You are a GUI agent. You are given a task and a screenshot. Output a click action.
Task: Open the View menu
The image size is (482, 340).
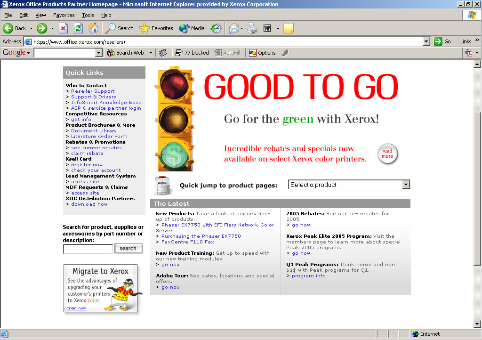(40, 16)
